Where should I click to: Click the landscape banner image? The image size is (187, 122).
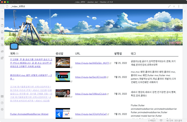(93, 27)
